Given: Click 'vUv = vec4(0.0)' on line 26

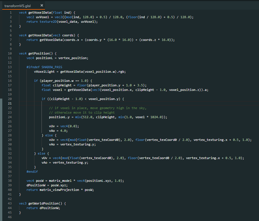Looking at the screenshot, I should click(x=64, y=126).
